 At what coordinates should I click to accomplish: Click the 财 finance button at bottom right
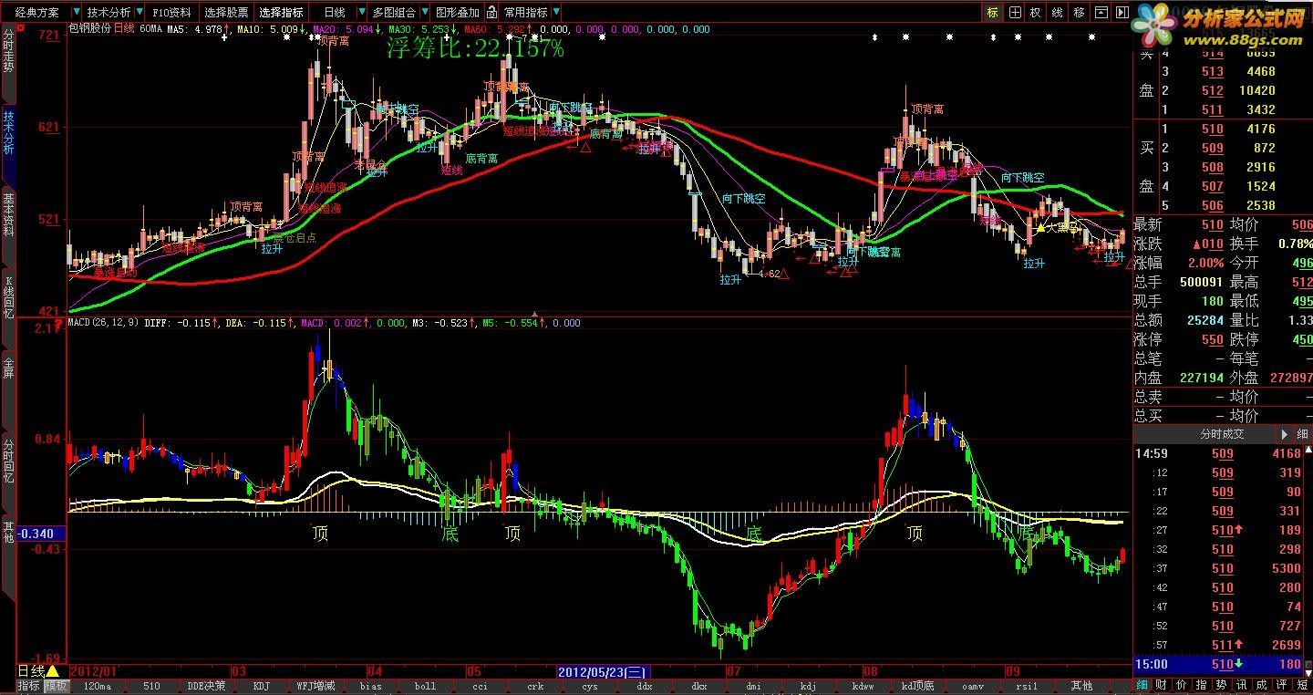pyautogui.click(x=1162, y=685)
